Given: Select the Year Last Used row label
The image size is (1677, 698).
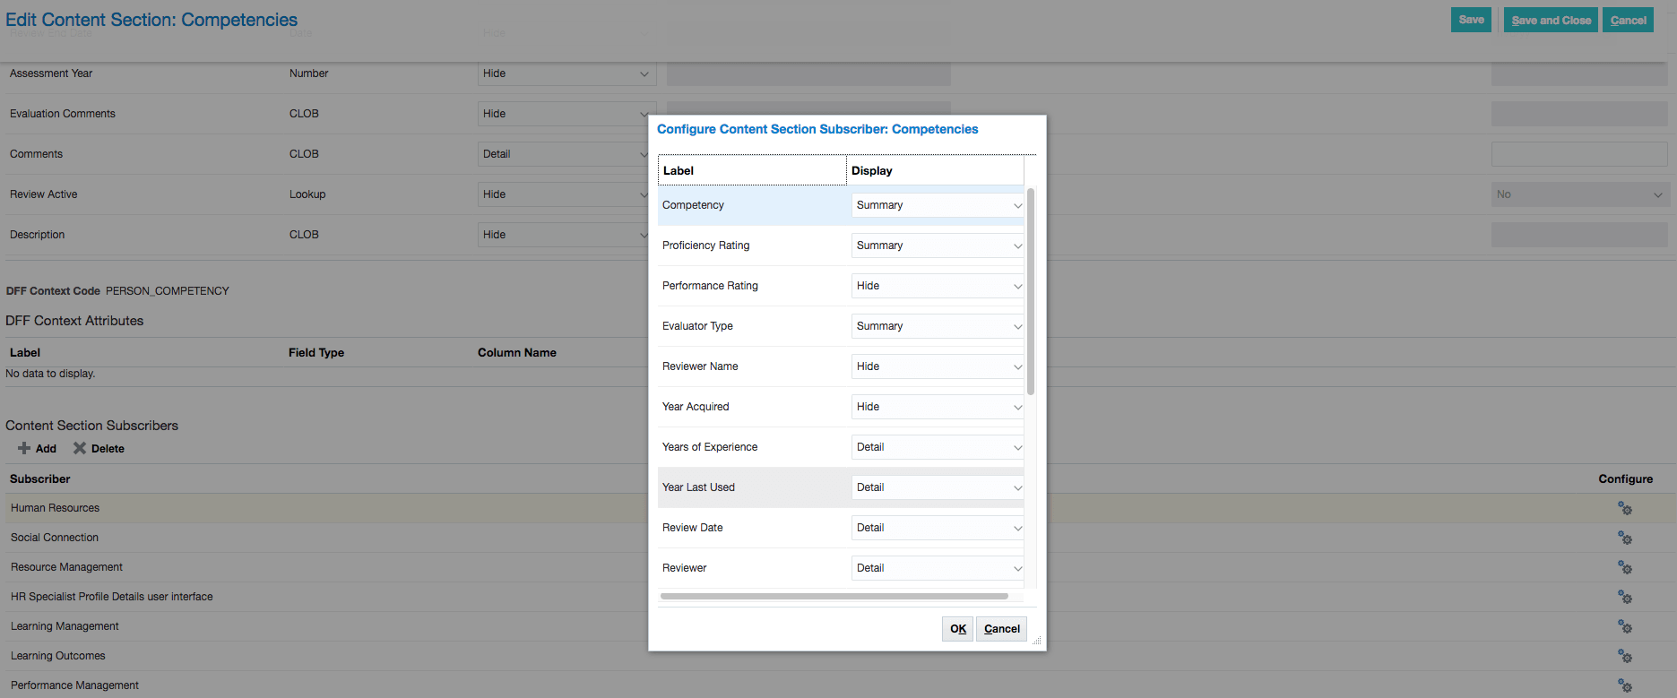Looking at the screenshot, I should tap(698, 487).
